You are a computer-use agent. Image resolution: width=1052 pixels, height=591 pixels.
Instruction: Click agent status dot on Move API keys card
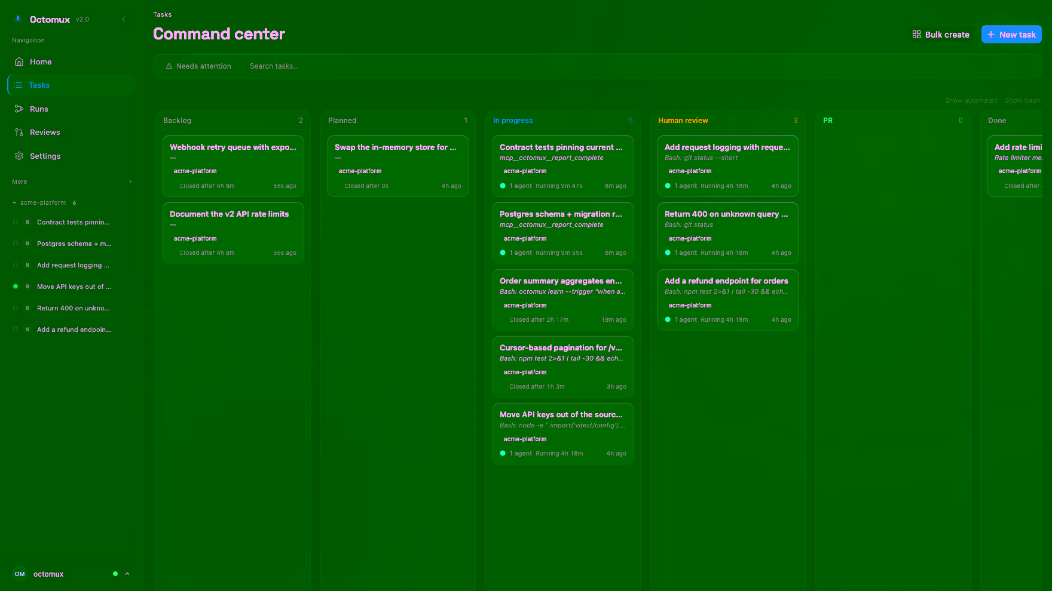[x=503, y=454]
